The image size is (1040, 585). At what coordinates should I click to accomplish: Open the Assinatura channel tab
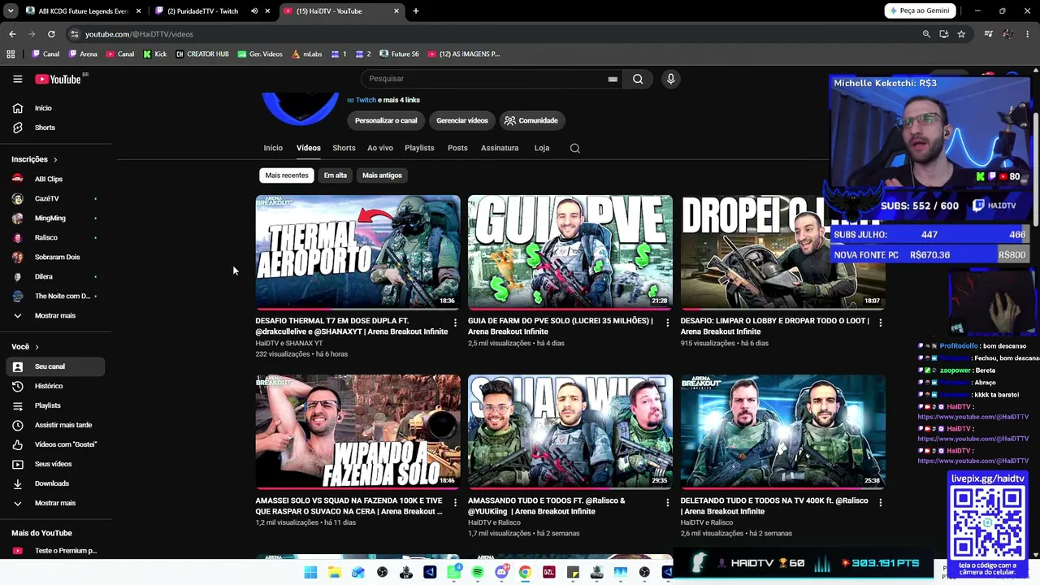pos(500,148)
